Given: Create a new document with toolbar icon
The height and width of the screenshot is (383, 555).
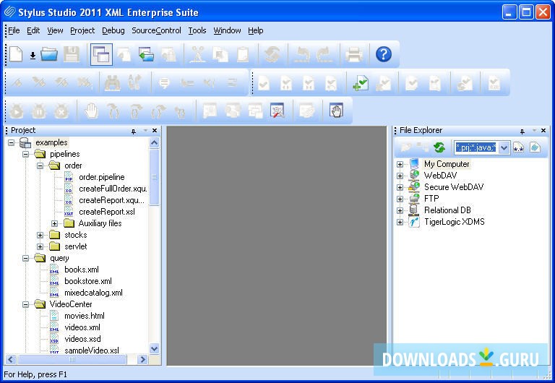Looking at the screenshot, I should 16,54.
